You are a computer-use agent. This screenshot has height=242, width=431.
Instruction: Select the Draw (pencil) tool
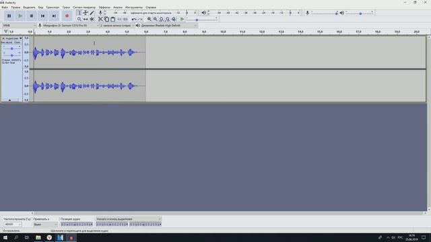tap(92, 13)
